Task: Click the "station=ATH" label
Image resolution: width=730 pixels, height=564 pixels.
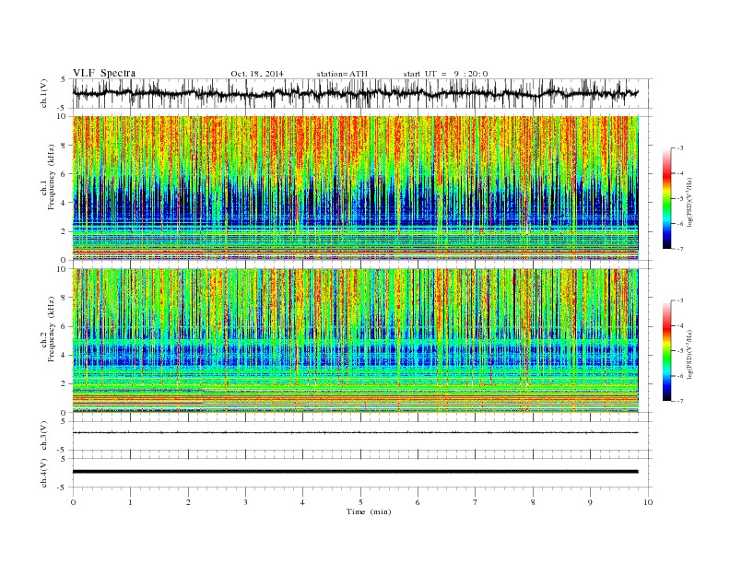Action: coord(342,74)
